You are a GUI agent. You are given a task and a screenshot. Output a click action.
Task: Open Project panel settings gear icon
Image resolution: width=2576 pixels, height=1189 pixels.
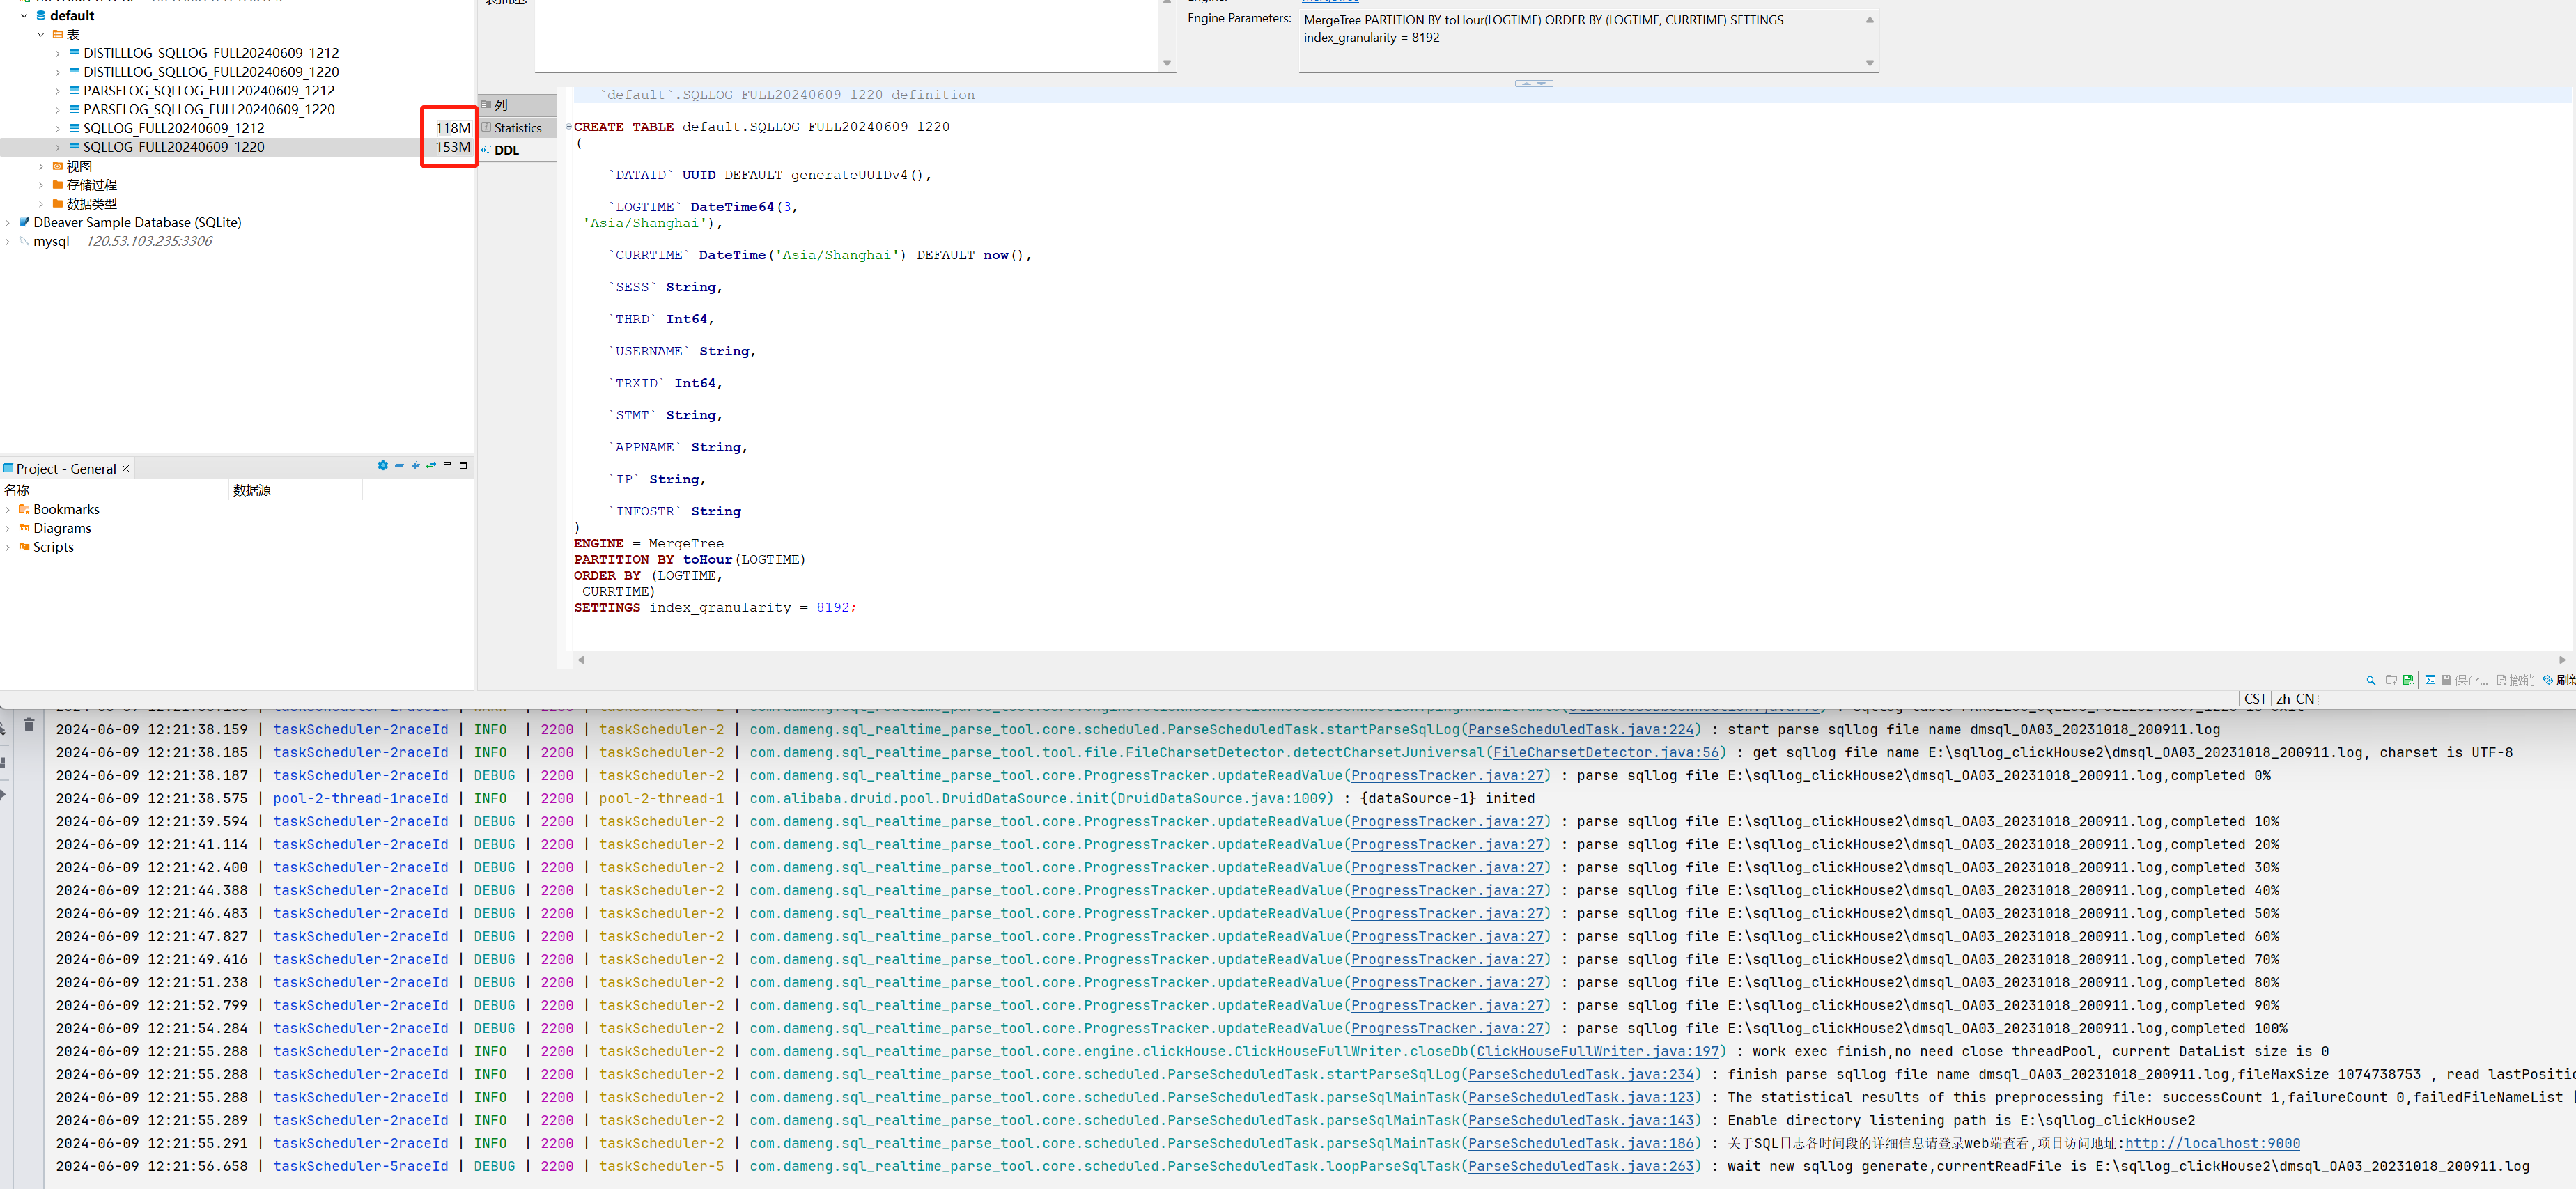[x=382, y=465]
